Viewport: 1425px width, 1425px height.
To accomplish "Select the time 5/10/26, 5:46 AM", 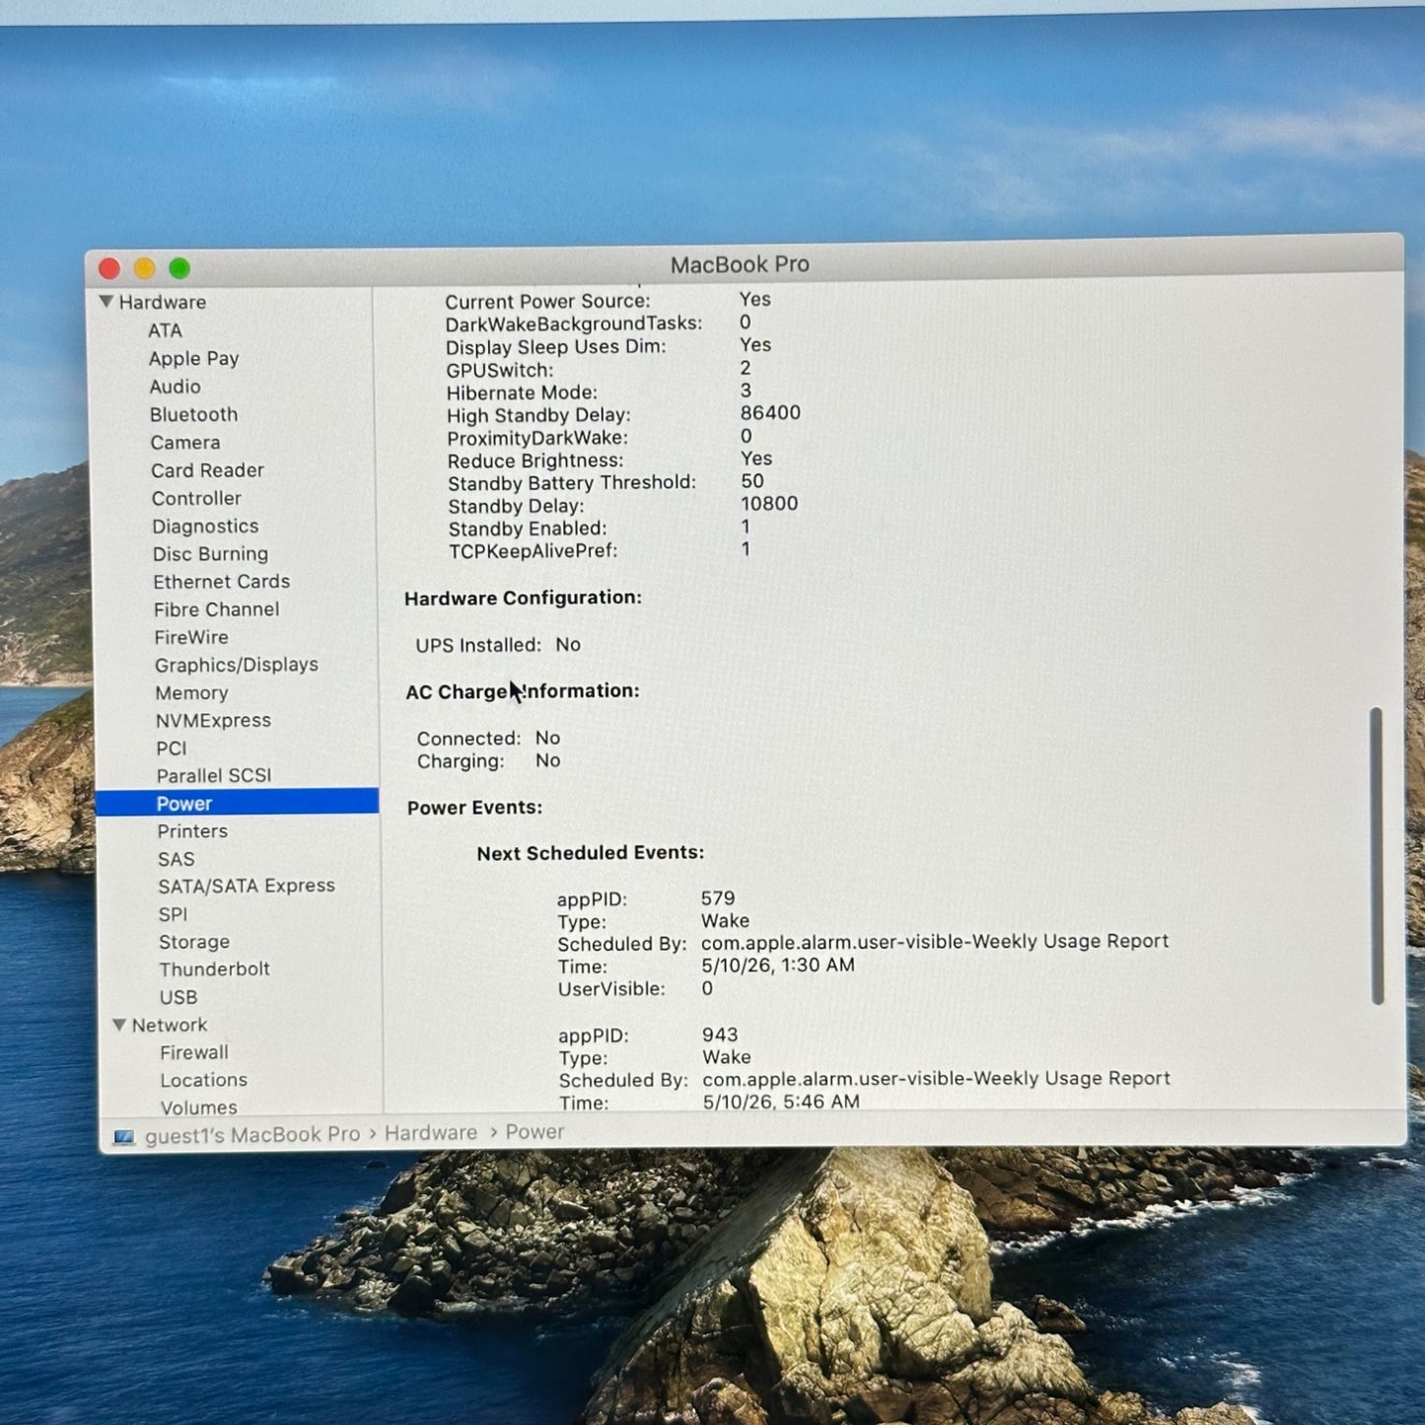I will coord(781,1102).
